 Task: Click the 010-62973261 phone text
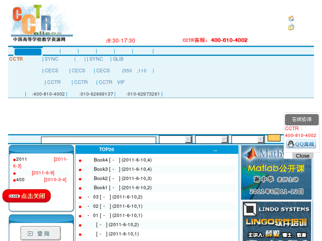pos(143,94)
